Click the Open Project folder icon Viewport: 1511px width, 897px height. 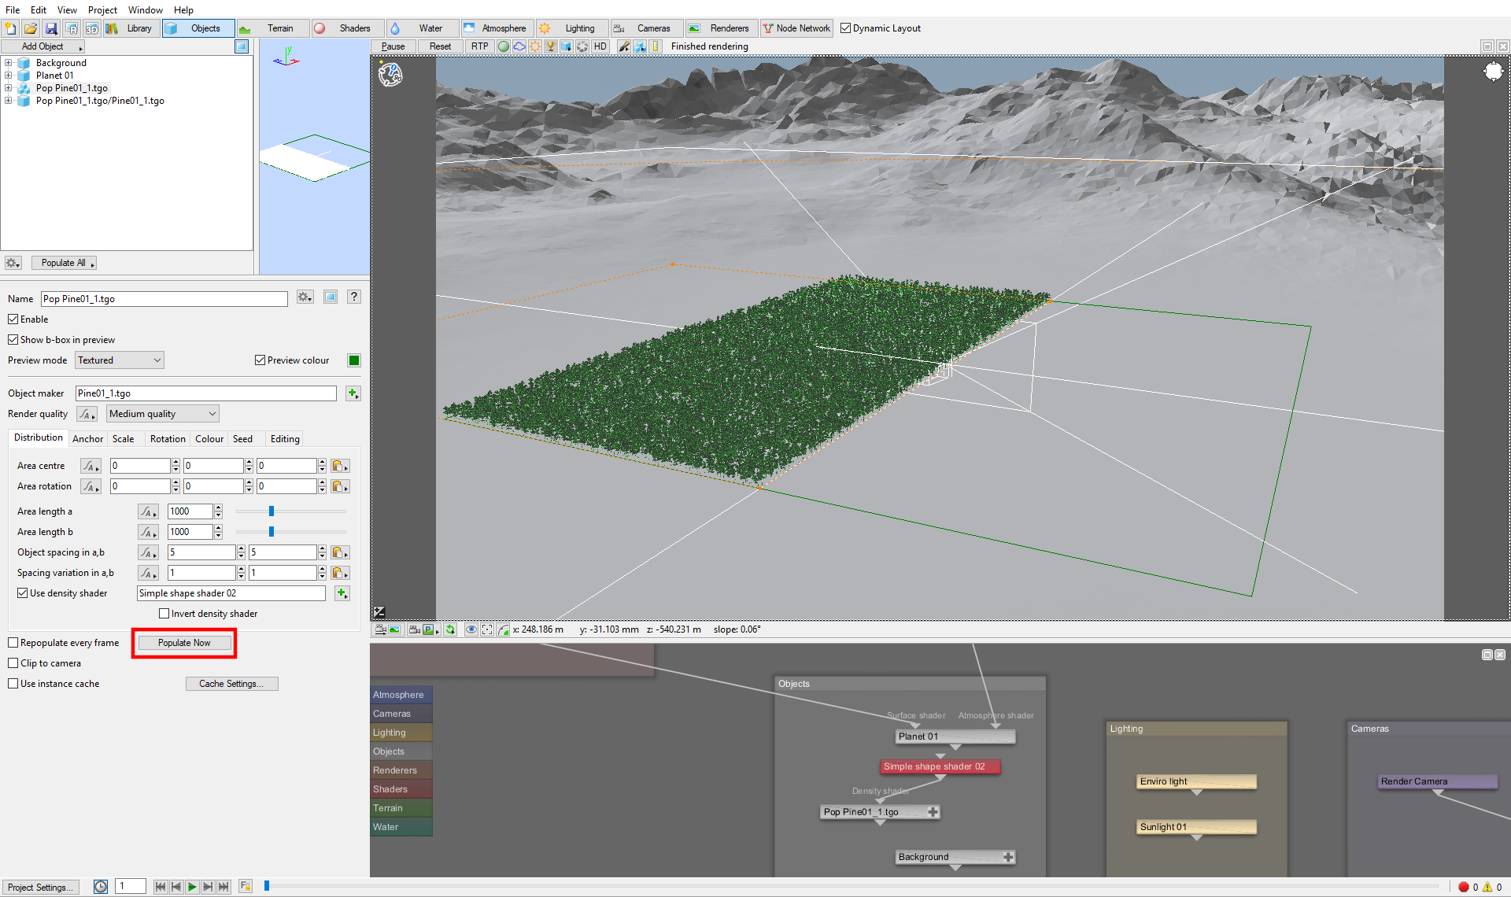(31, 28)
